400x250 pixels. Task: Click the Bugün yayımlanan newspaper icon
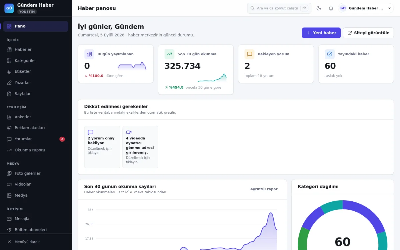[x=89, y=54]
